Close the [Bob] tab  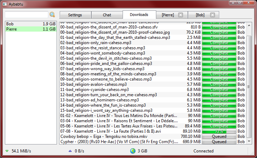(213, 15)
